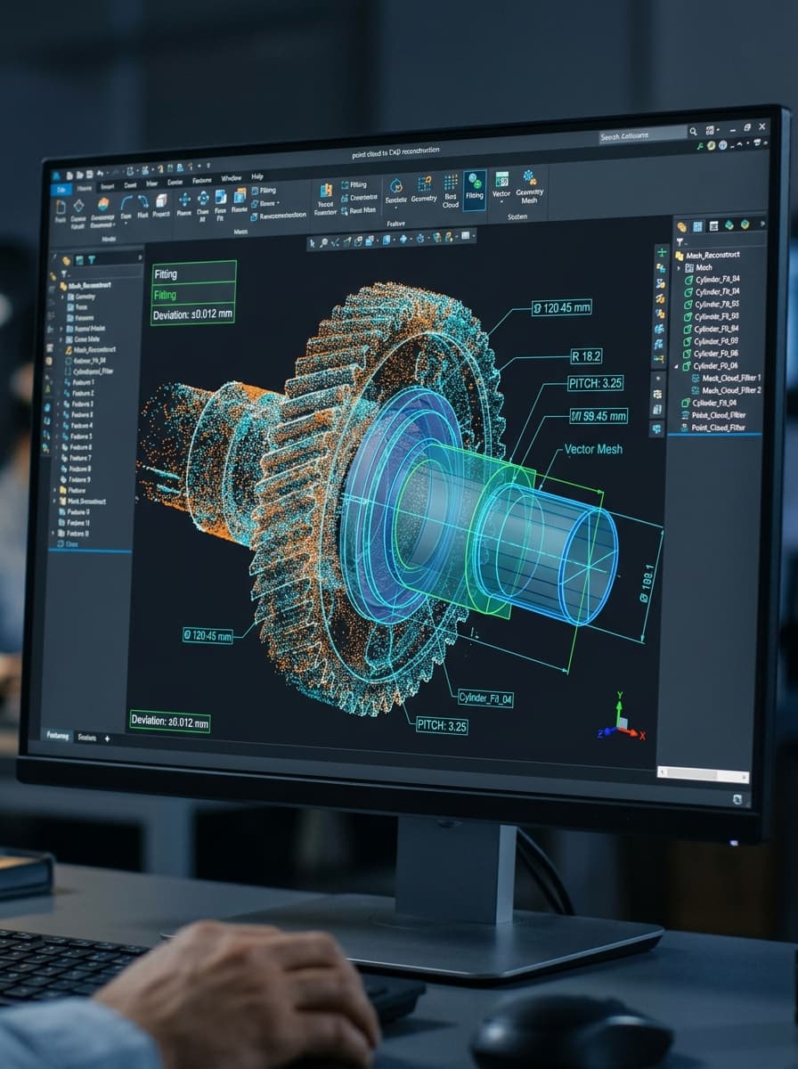The height and width of the screenshot is (1069, 798).
Task: Click the bottom icon of right vertical toolbar
Action: tap(656, 428)
